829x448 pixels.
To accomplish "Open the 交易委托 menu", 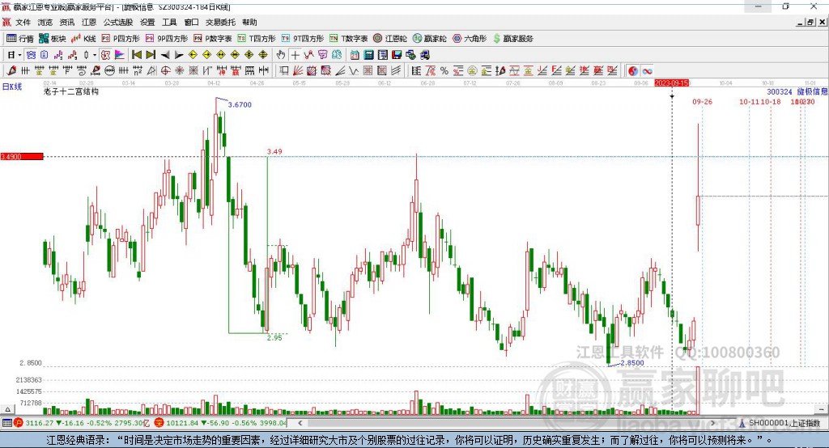I will pos(220,22).
